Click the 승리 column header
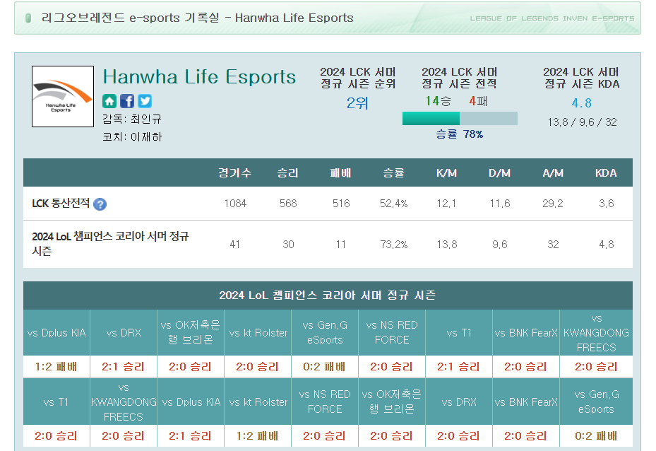Screen dimensions: 656x451 point(288,173)
